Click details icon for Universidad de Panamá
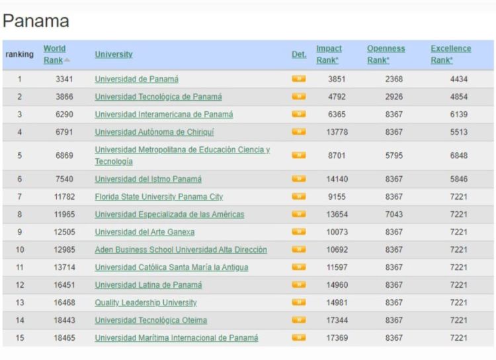This screenshot has height=360, width=496. pyautogui.click(x=299, y=79)
